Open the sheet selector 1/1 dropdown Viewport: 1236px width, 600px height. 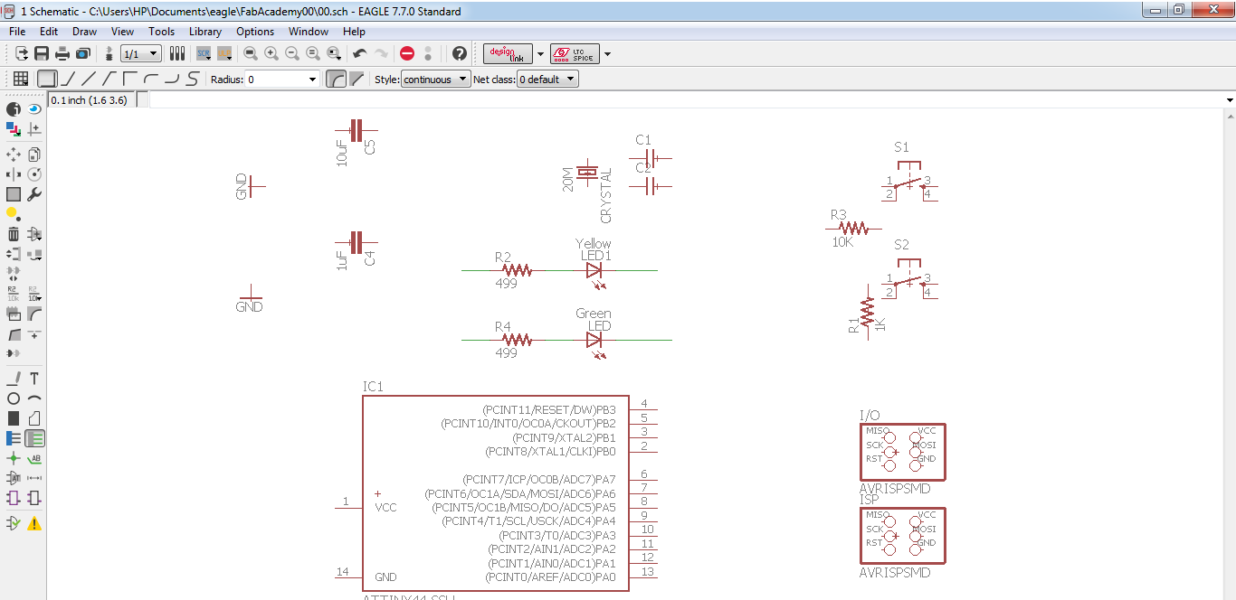[x=141, y=53]
